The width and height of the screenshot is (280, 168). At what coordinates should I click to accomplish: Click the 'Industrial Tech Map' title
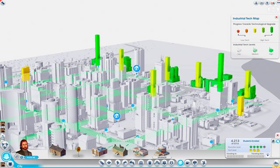246,18
